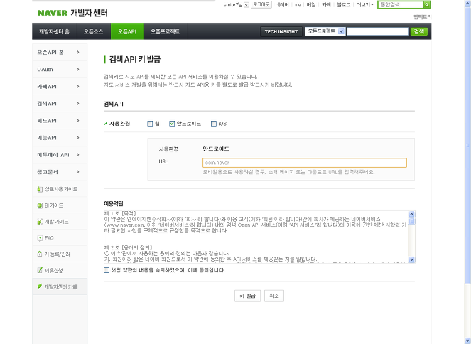Image resolution: width=471 pixels, height=344 pixels.
Task: Open the 개발자센터 카페 link
Action: coord(60,286)
